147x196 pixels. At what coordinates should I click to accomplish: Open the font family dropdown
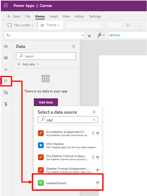(x=84, y=25)
